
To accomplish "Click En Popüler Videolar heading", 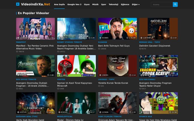I will coord(33,13).
